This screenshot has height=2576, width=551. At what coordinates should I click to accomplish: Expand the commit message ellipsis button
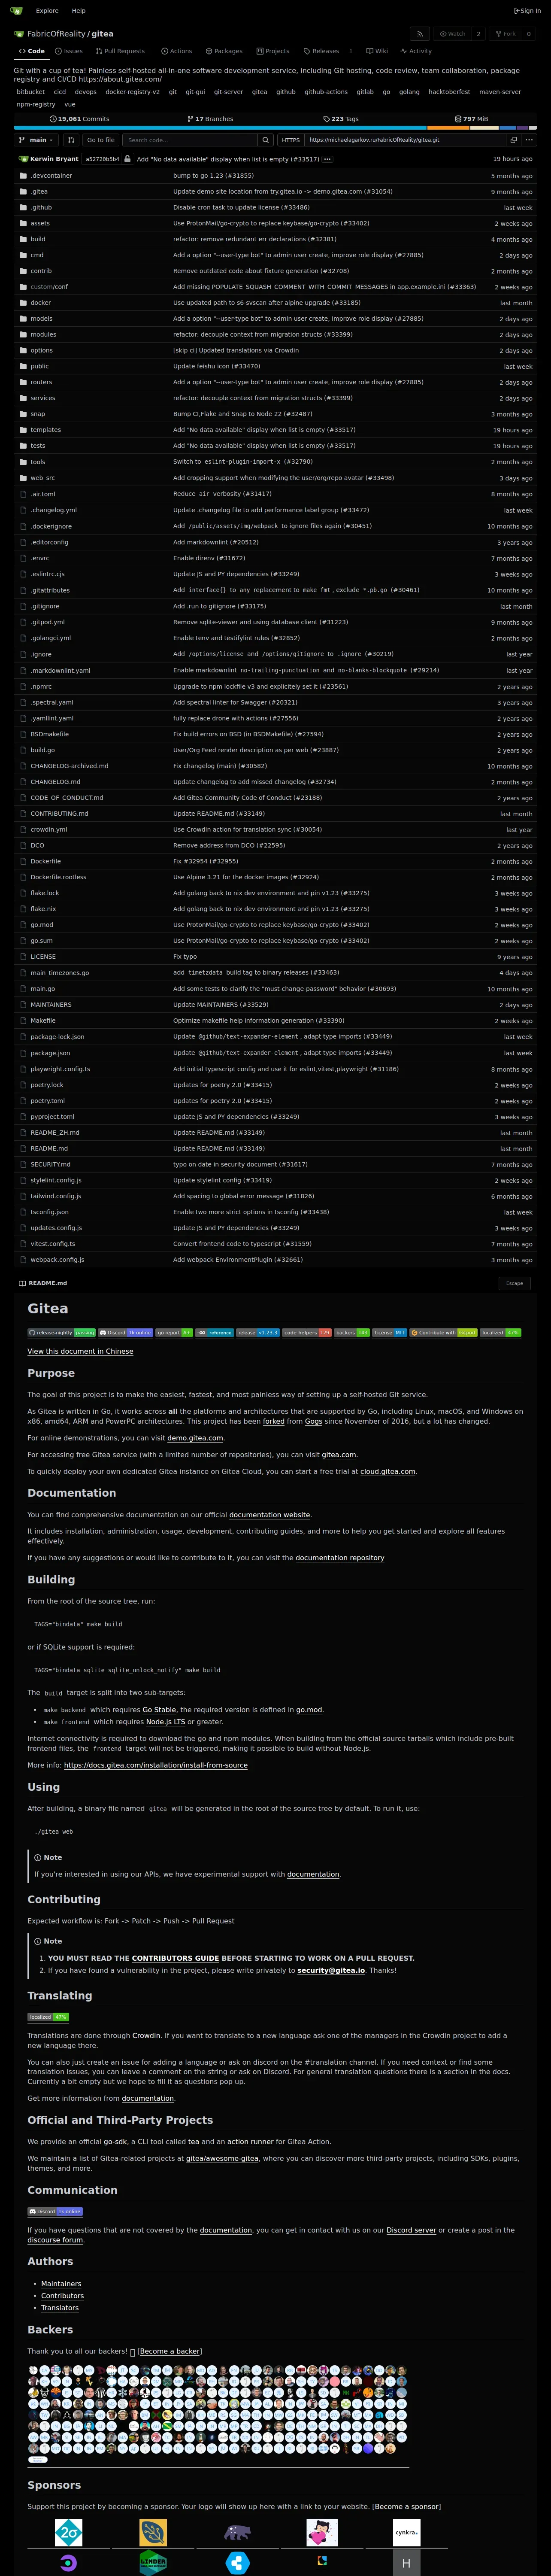327,159
